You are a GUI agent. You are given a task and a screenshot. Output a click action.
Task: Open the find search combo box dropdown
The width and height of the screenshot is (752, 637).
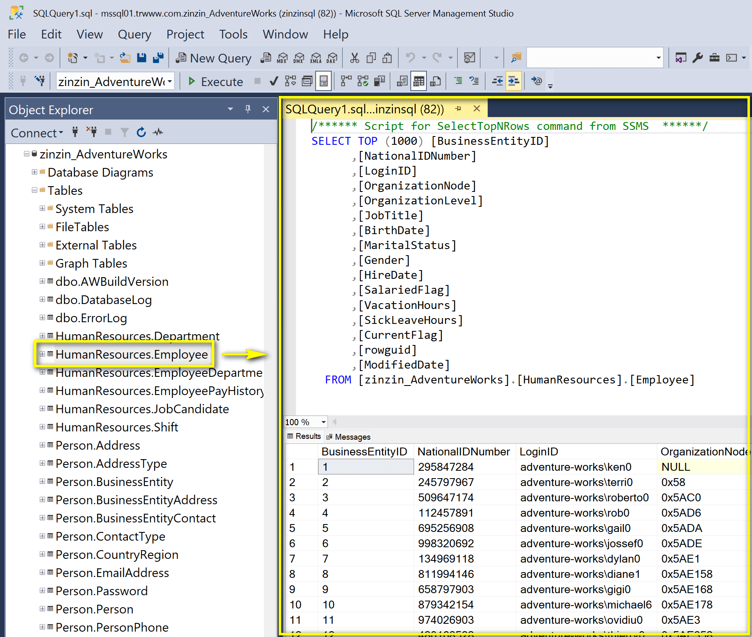click(658, 58)
